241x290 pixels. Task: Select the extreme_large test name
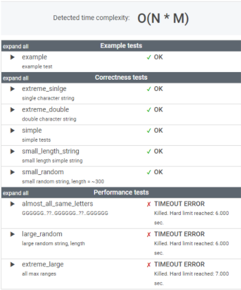click(43, 265)
